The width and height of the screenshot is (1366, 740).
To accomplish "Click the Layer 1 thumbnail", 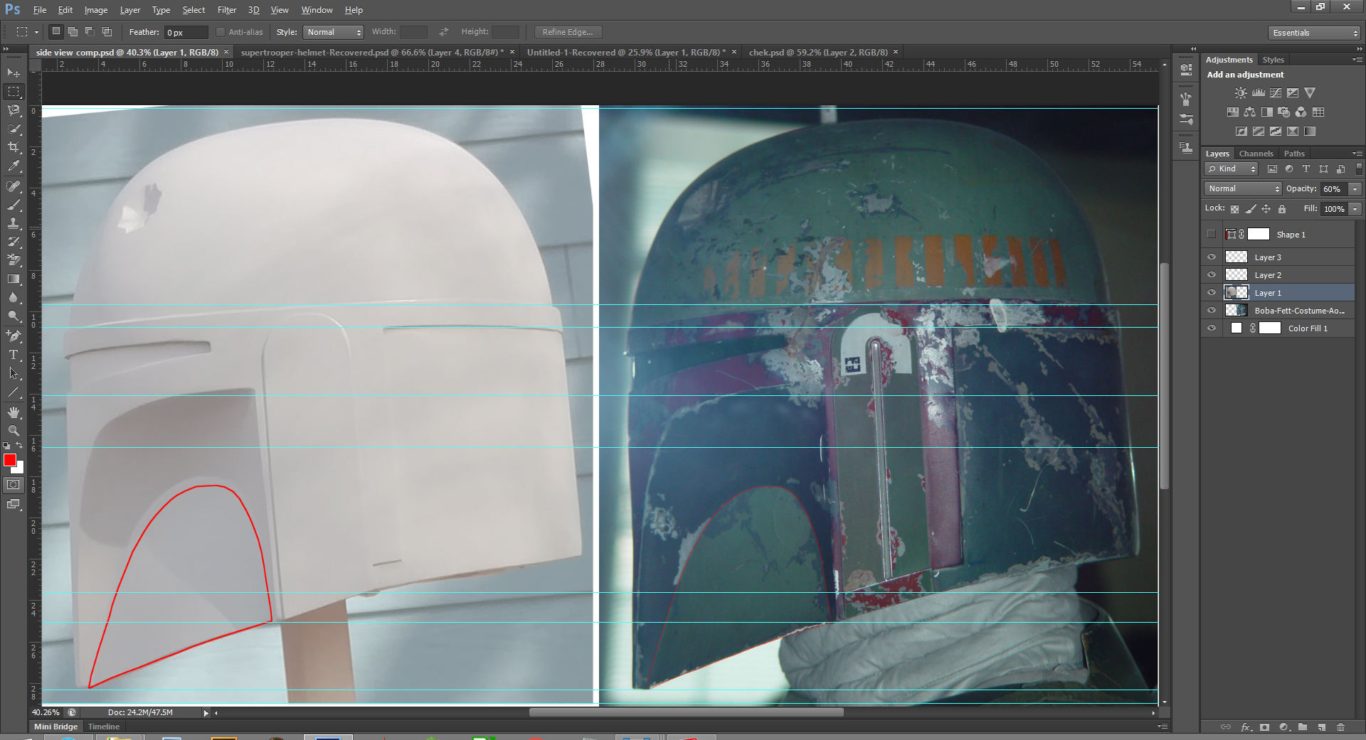I will pyautogui.click(x=1237, y=292).
